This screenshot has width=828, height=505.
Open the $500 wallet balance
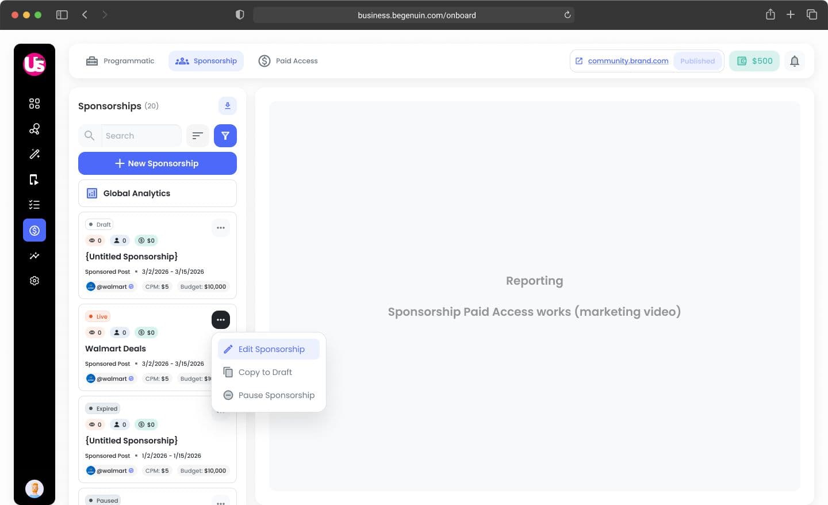754,61
